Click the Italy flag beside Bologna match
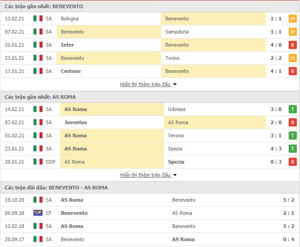The width and height of the screenshot is (300, 247). (x=38, y=19)
